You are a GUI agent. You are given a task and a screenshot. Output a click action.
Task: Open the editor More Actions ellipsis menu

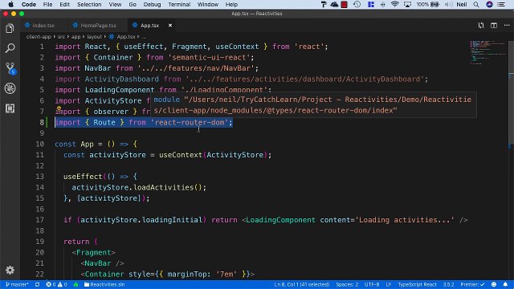507,25
